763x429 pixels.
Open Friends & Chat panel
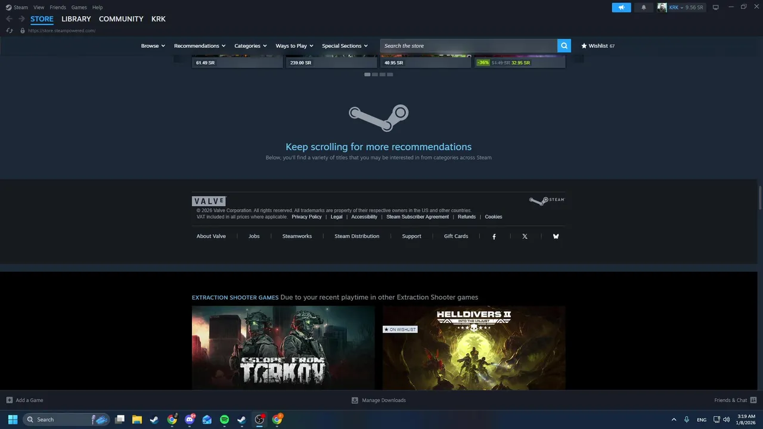(735, 400)
